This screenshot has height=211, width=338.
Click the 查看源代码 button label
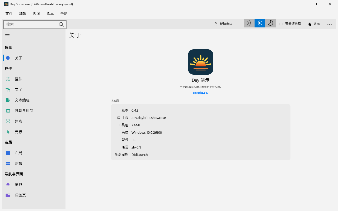pos(293,24)
